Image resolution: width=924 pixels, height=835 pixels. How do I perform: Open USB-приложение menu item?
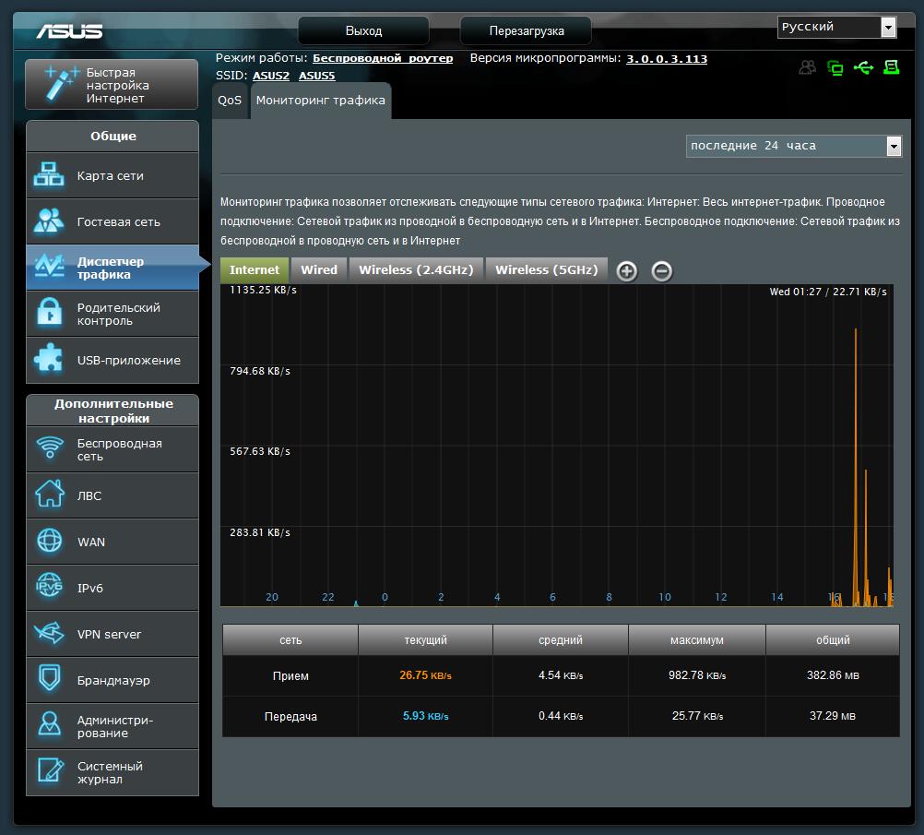[113, 360]
